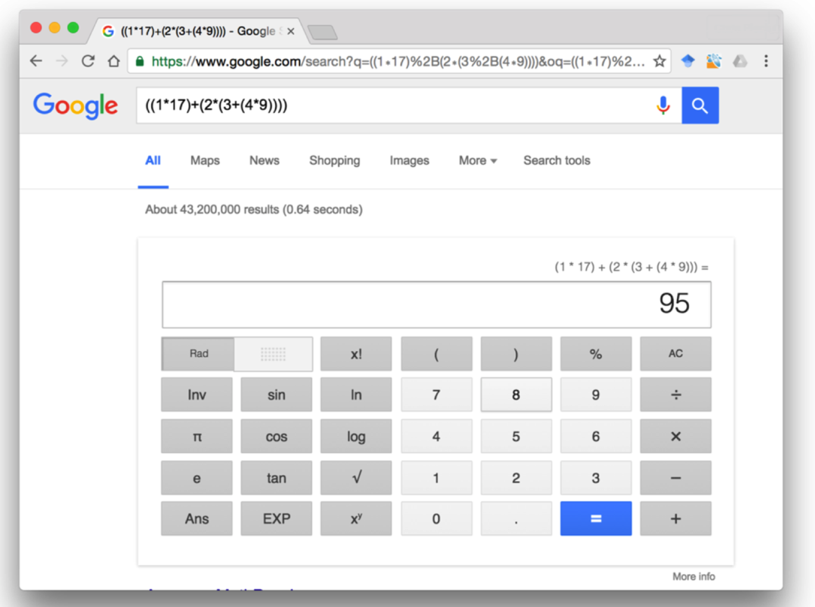The image size is (815, 607).
Task: Toggle Deg angle mode next to Rad
Action: (273, 354)
